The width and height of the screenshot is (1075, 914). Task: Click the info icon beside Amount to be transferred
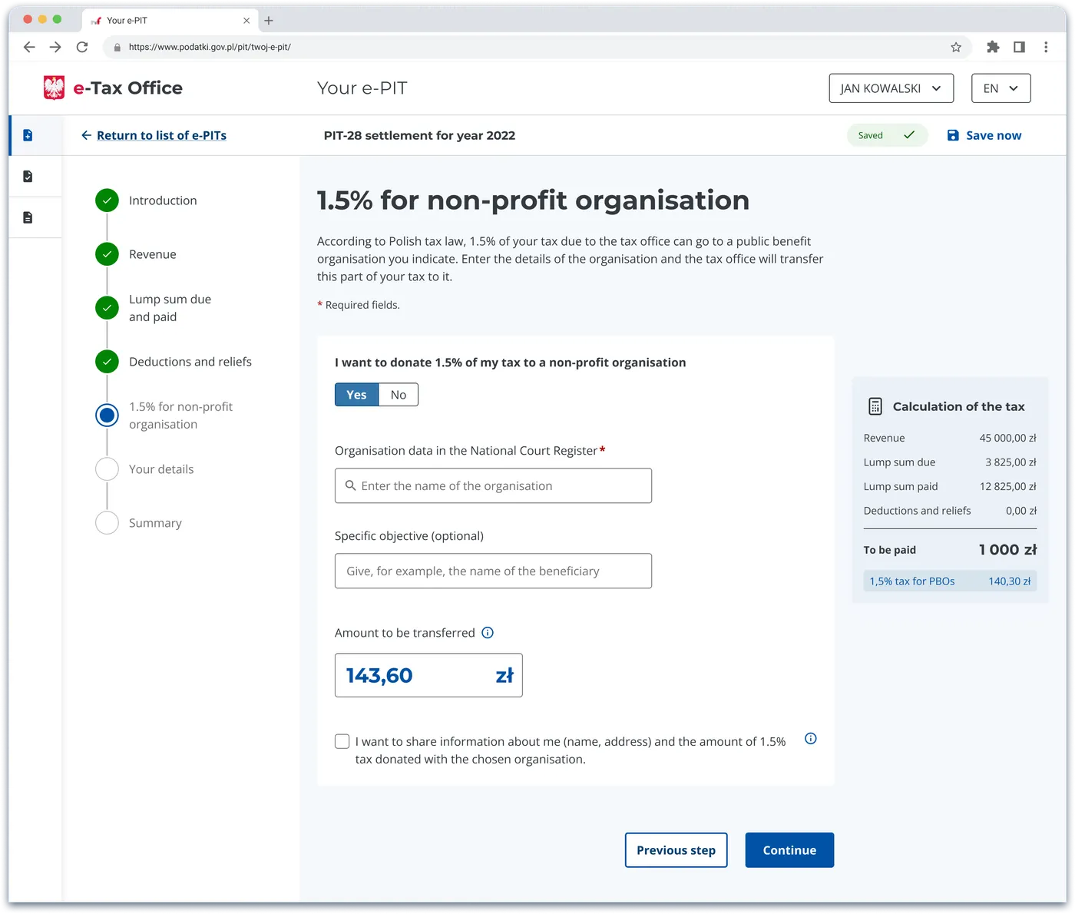coord(488,633)
